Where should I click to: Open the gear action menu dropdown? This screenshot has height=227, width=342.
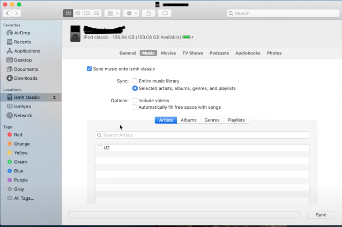point(131,13)
